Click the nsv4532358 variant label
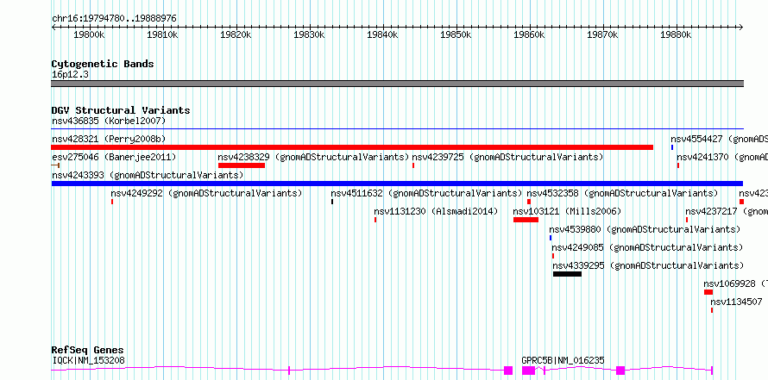768x380 pixels. pyautogui.click(x=622, y=193)
